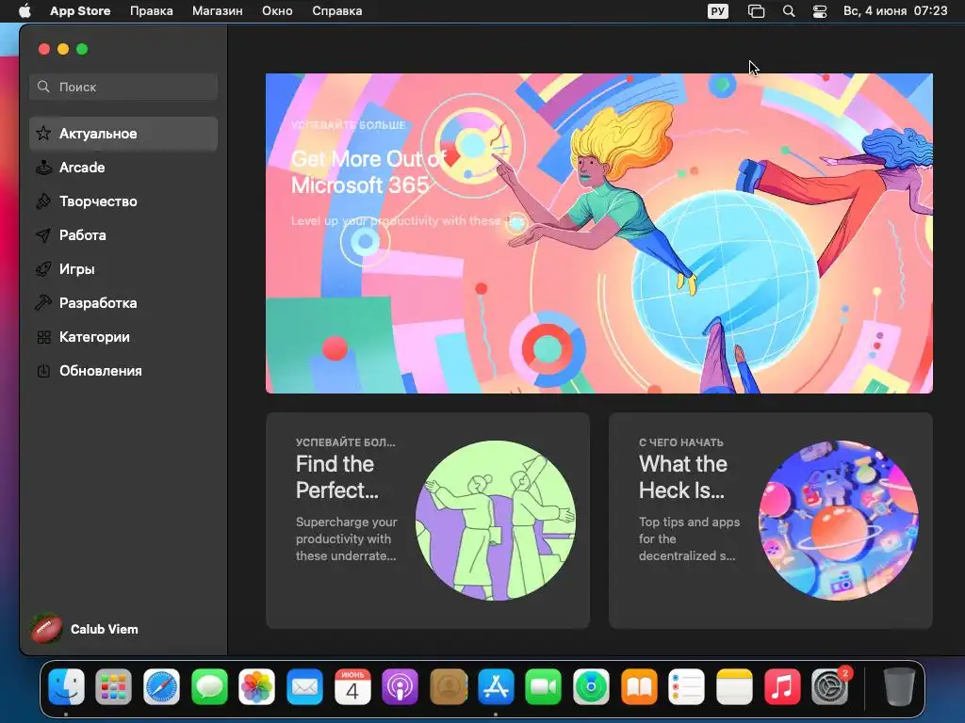Go to the Актуальное section
Viewport: 965px width, 723px height.
pyautogui.click(x=123, y=134)
